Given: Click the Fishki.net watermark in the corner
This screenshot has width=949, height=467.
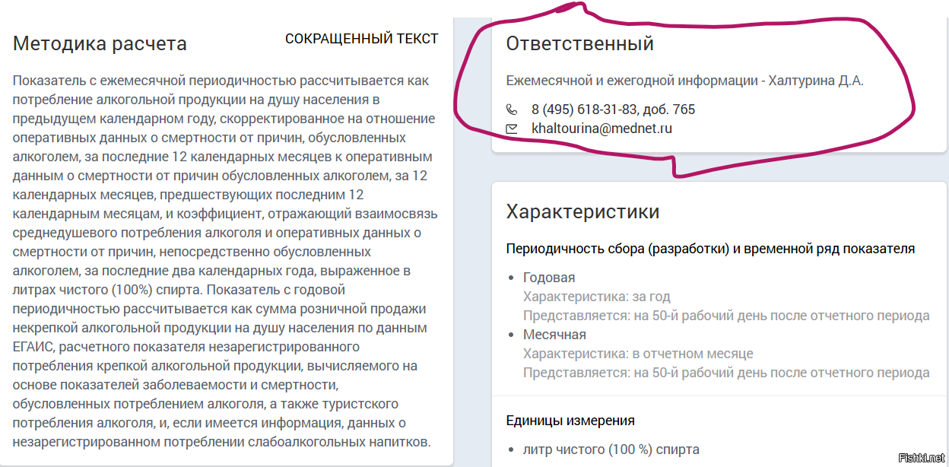Looking at the screenshot, I should [921, 457].
